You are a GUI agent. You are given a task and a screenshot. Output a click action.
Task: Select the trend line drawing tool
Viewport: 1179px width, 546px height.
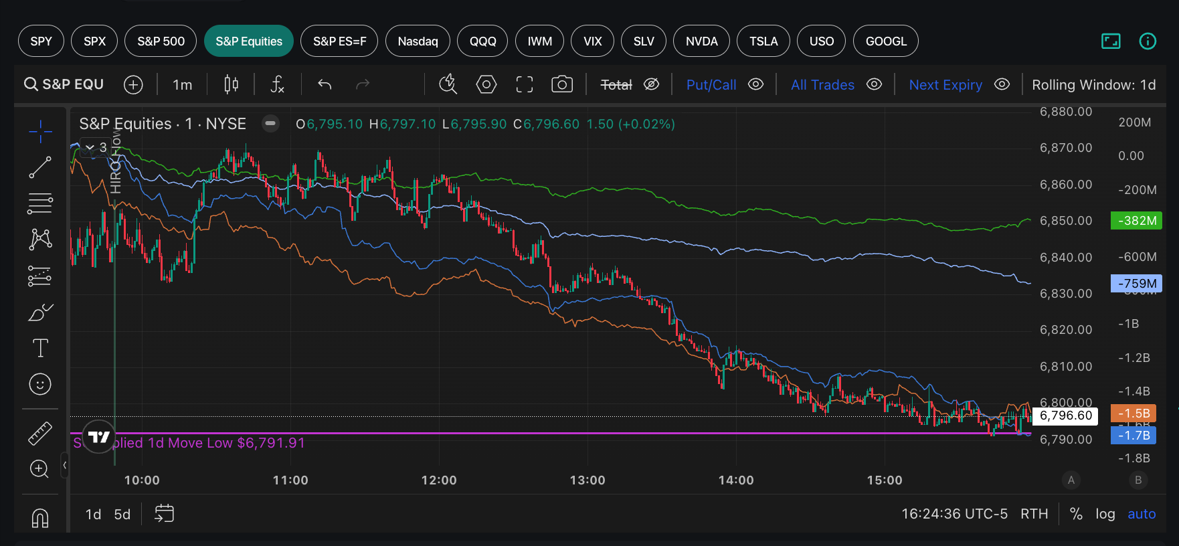[x=40, y=167]
